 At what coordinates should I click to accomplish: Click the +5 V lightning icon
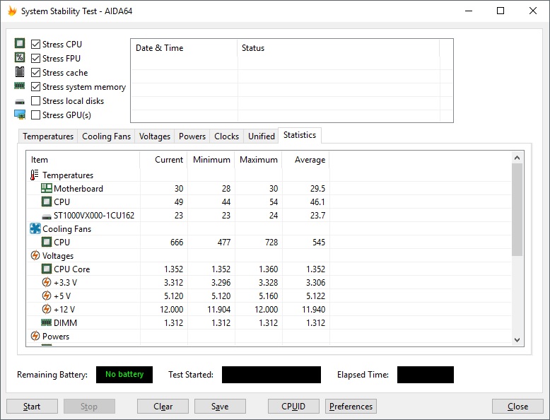46,296
